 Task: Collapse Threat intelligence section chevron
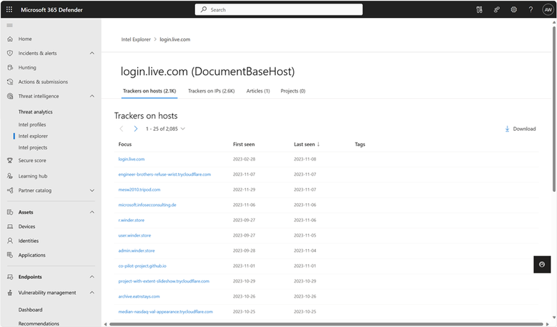[x=92, y=96]
